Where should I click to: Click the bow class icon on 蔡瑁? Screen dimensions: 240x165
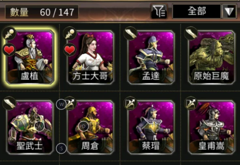pos(131,103)
